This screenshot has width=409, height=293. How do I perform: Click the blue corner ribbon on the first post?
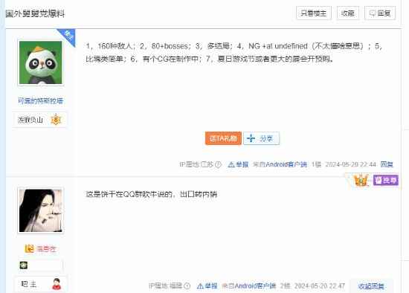coord(68,36)
